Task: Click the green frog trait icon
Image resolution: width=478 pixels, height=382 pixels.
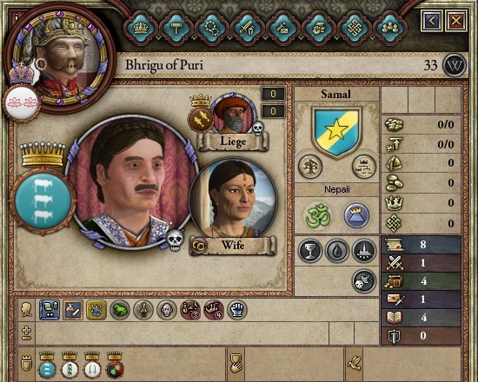Action: click(x=120, y=310)
